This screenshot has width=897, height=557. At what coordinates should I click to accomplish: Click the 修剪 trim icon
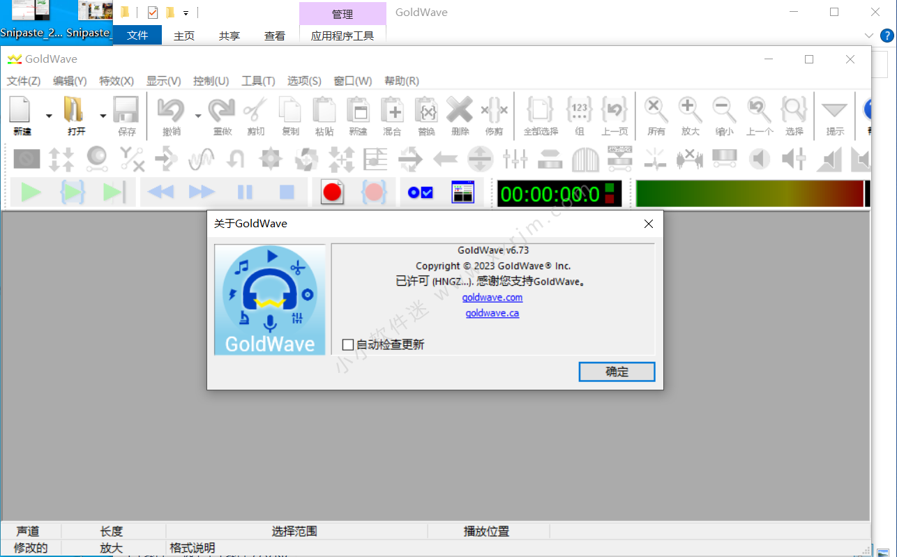(x=494, y=110)
